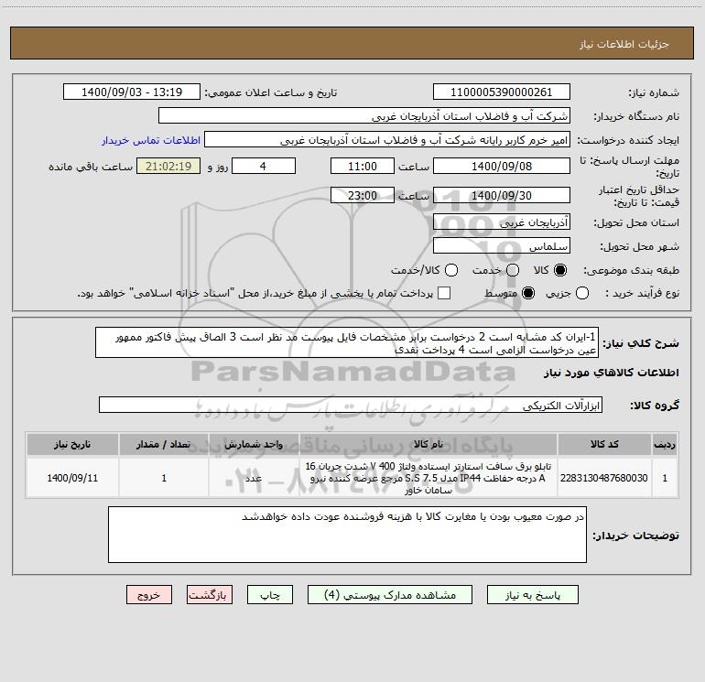Viewport: 705px width, 682px height.
Task: Click the شرح کلی نیاز description box
Action: click(347, 342)
